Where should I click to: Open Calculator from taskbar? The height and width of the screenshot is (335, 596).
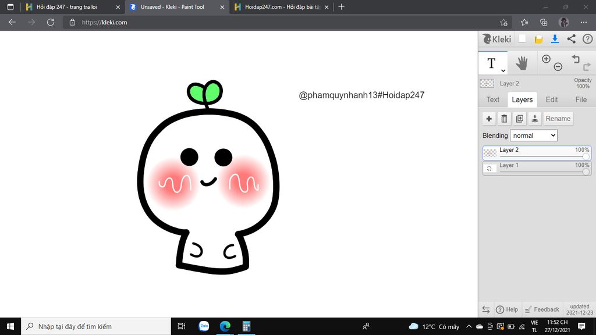(x=246, y=326)
